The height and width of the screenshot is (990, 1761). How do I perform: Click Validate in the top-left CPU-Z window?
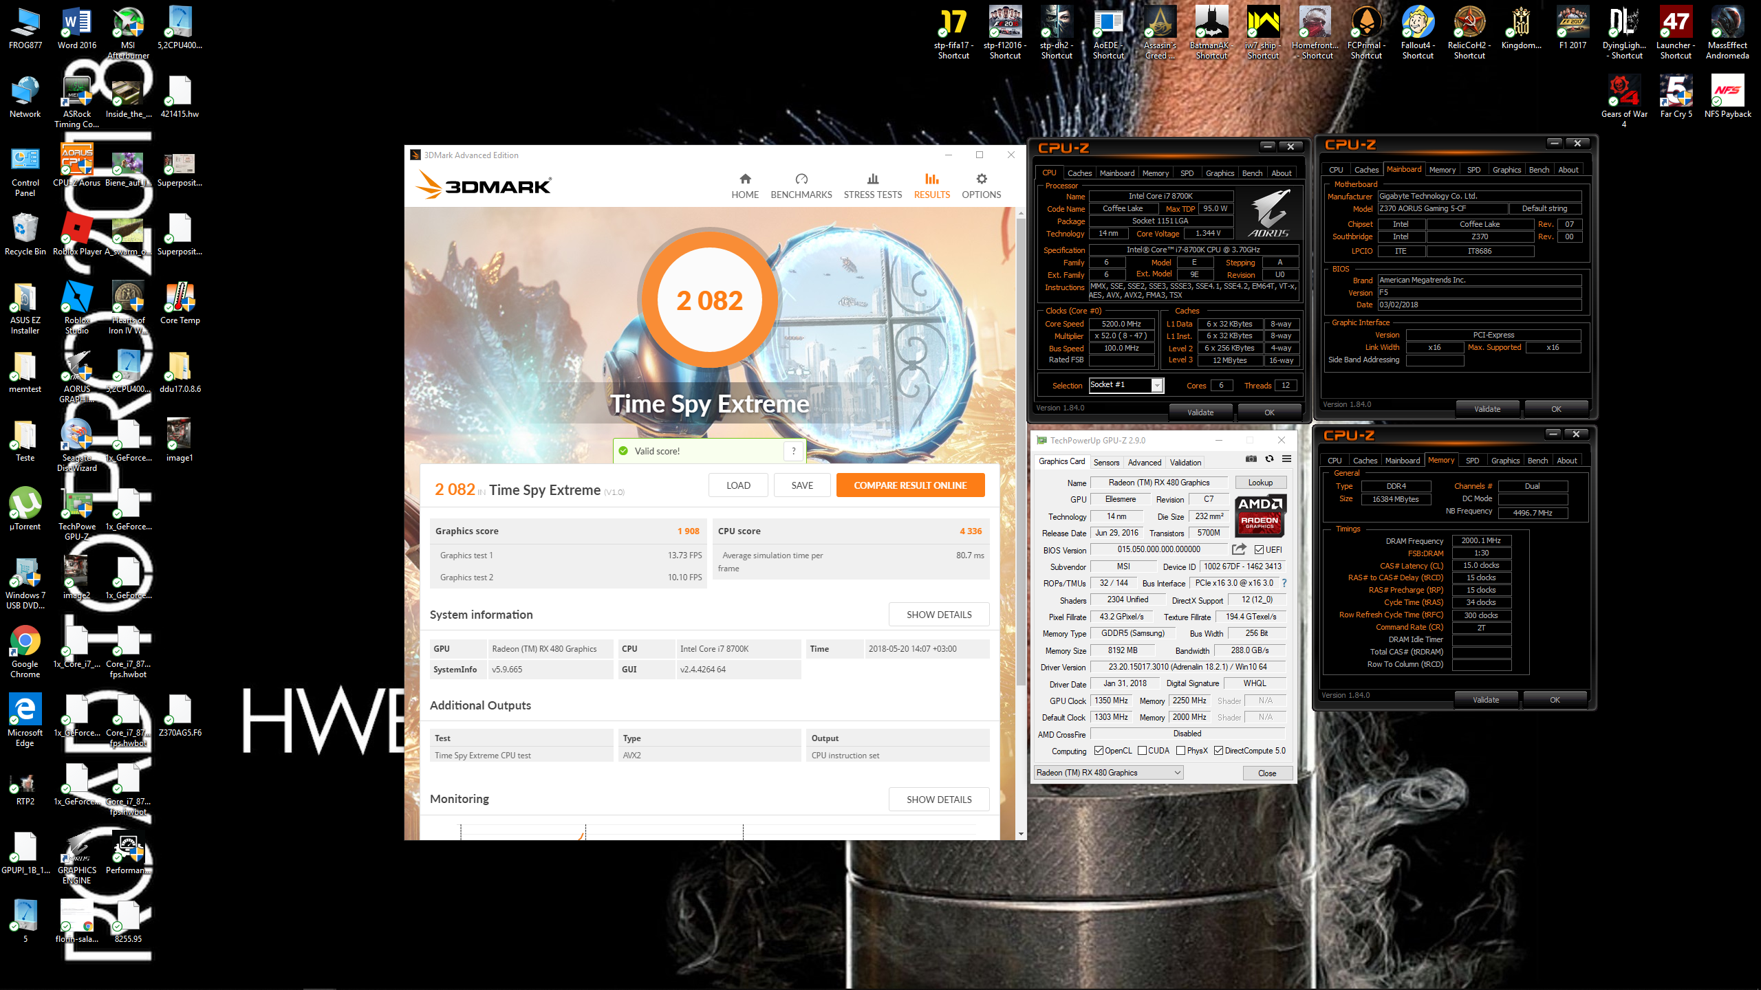pos(1200,412)
